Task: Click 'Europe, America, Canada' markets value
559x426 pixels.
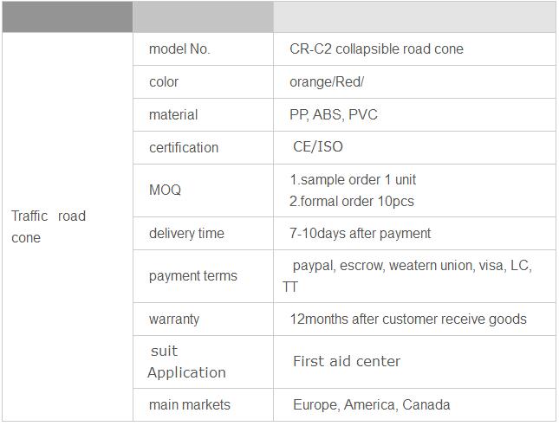Action: coord(372,405)
